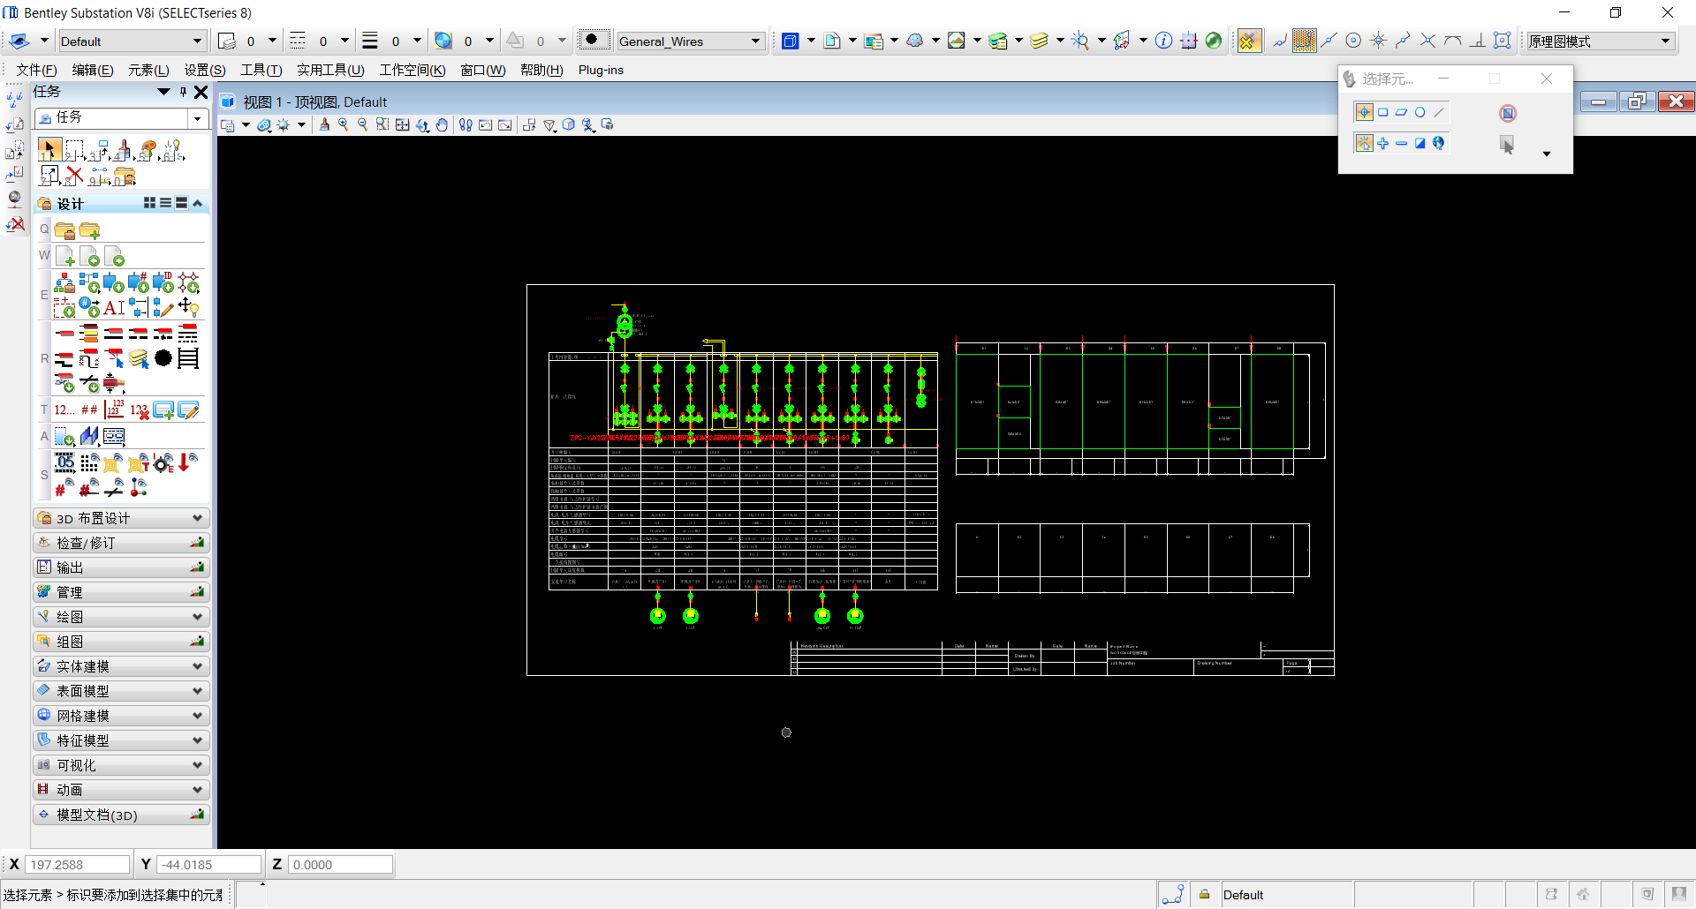Open the General_Wires level dropdown
This screenshot has width=1696, height=909.
tap(755, 41)
